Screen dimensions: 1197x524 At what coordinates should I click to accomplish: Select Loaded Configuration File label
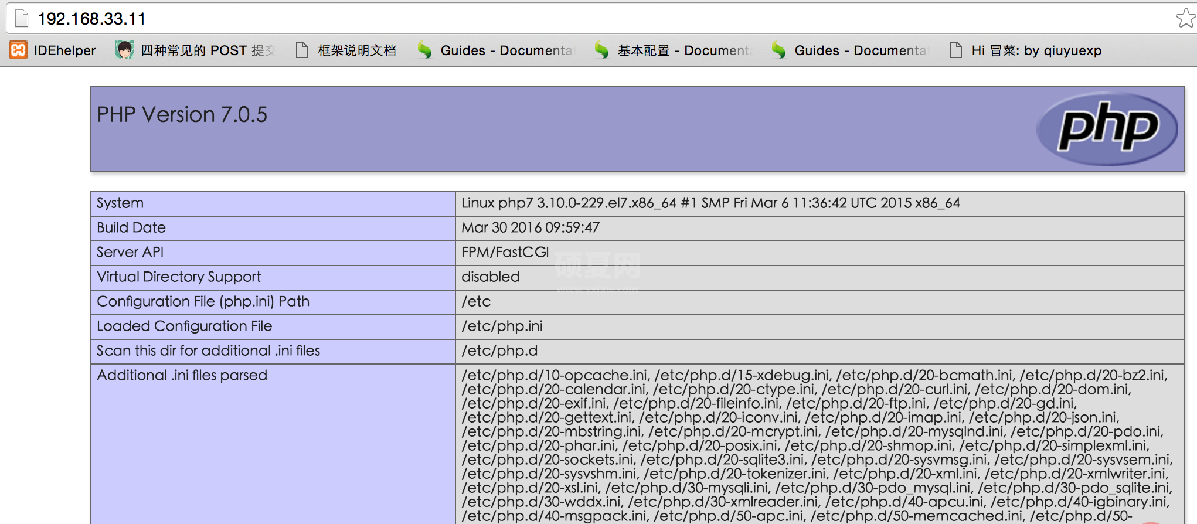pos(185,326)
